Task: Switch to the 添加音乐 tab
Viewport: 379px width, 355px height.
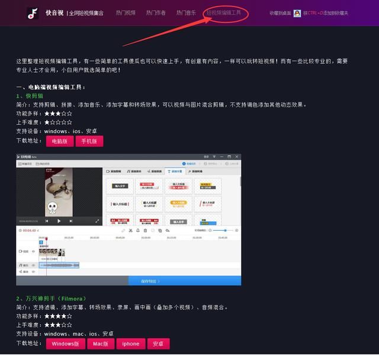Action: pos(134,171)
